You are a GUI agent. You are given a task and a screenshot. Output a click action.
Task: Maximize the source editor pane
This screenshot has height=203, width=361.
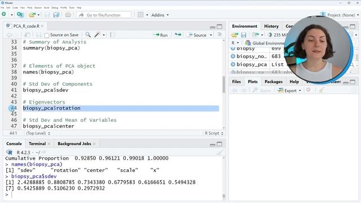click(219, 27)
